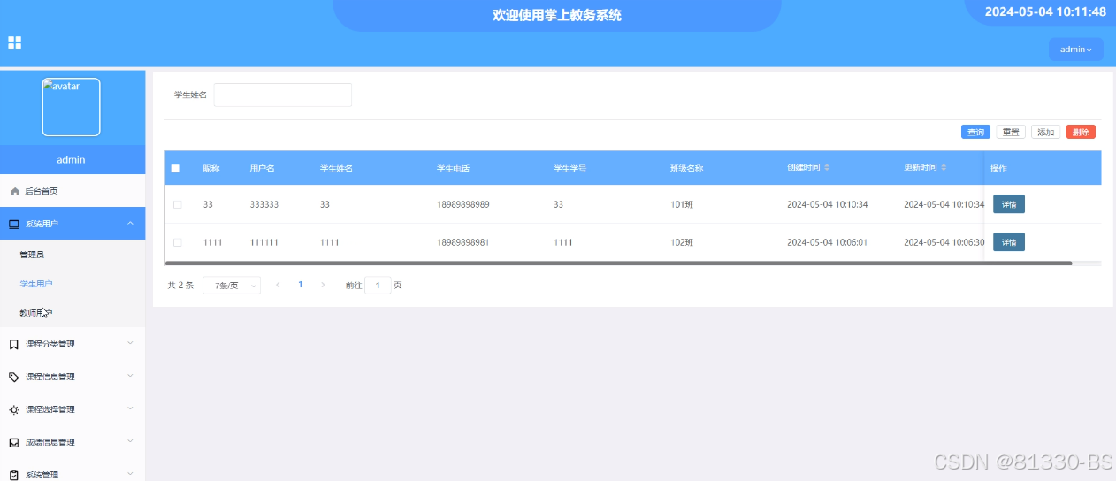Click the next page arrow in pagination
The height and width of the screenshot is (481, 1116).
click(x=323, y=285)
